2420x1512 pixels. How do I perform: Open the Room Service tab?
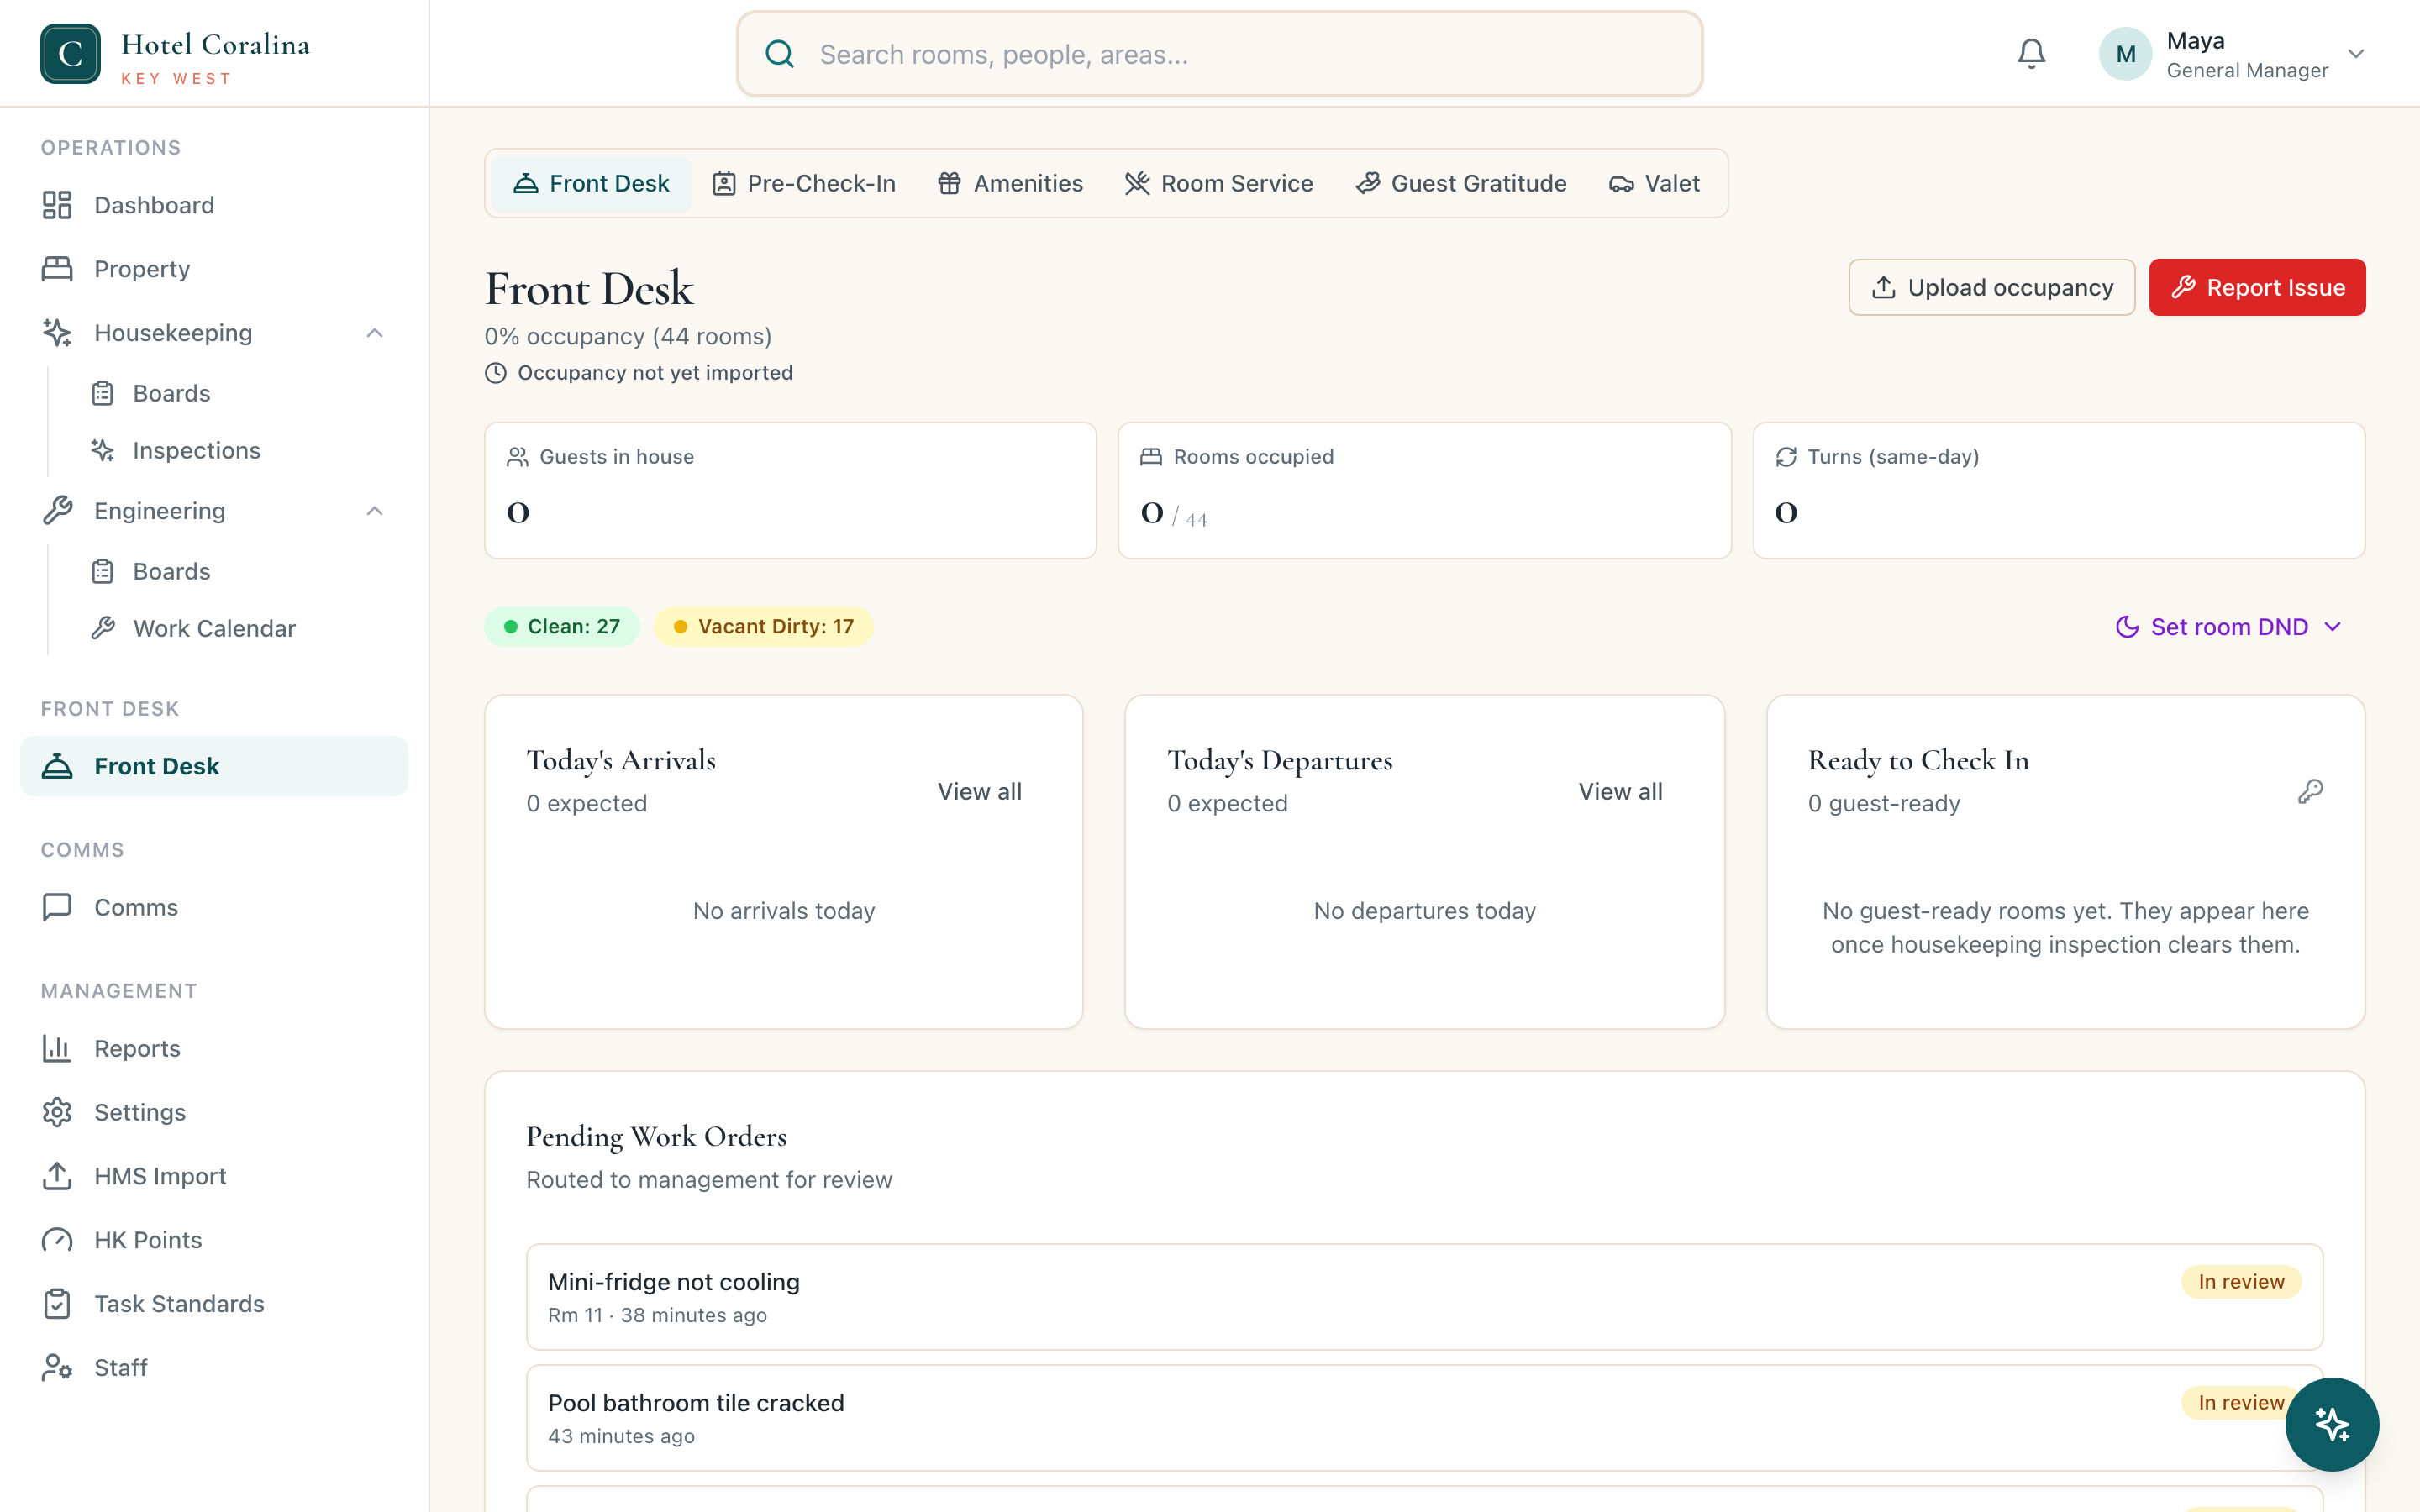tap(1218, 184)
